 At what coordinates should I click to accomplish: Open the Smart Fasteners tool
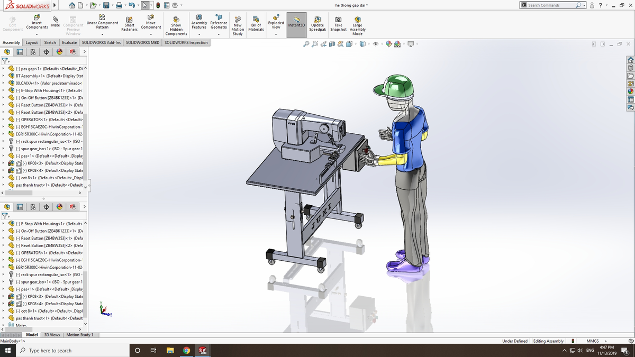pos(129,23)
